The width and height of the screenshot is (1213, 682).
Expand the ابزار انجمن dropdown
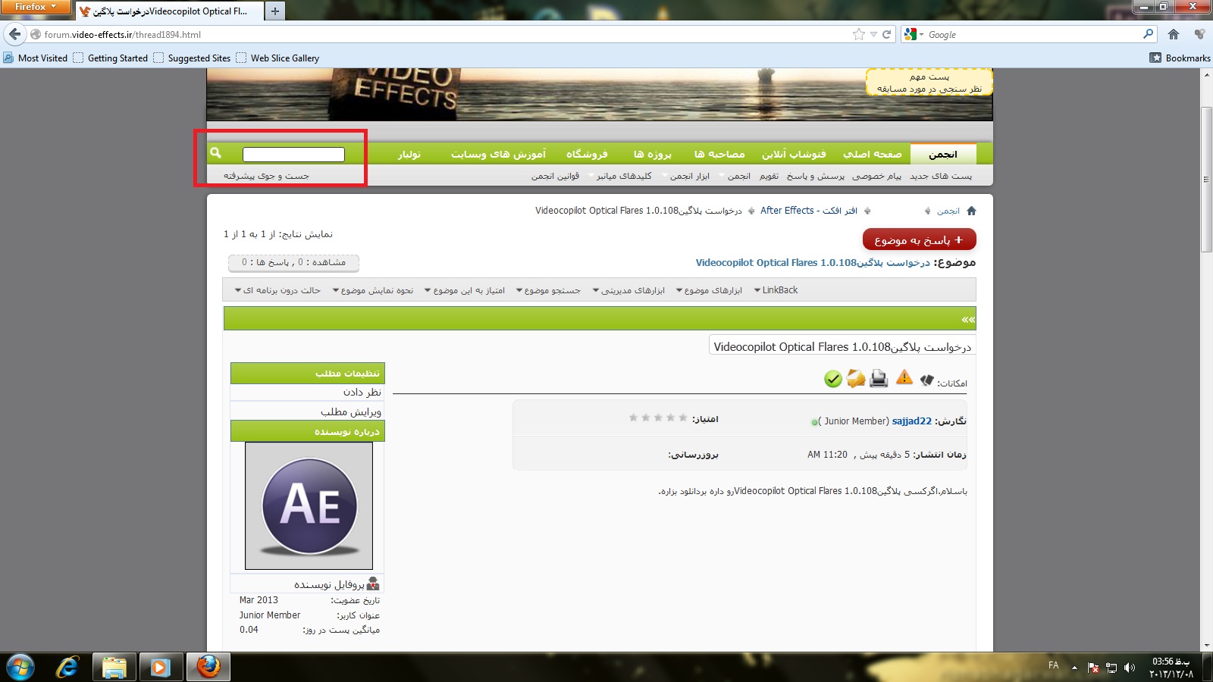(686, 176)
